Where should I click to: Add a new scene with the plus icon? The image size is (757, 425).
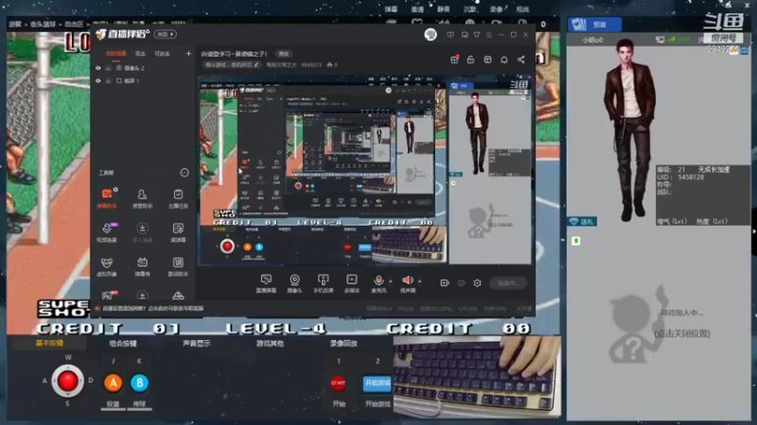pyautogui.click(x=188, y=54)
